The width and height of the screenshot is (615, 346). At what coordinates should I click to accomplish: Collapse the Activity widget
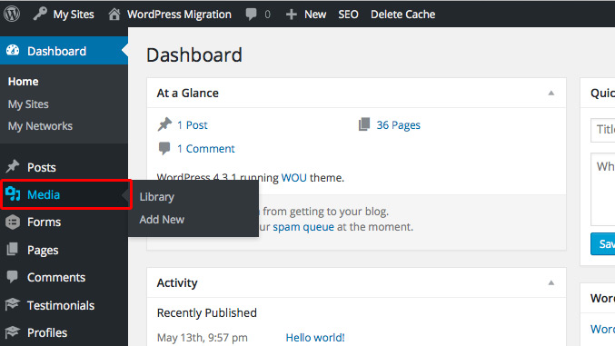click(x=551, y=282)
